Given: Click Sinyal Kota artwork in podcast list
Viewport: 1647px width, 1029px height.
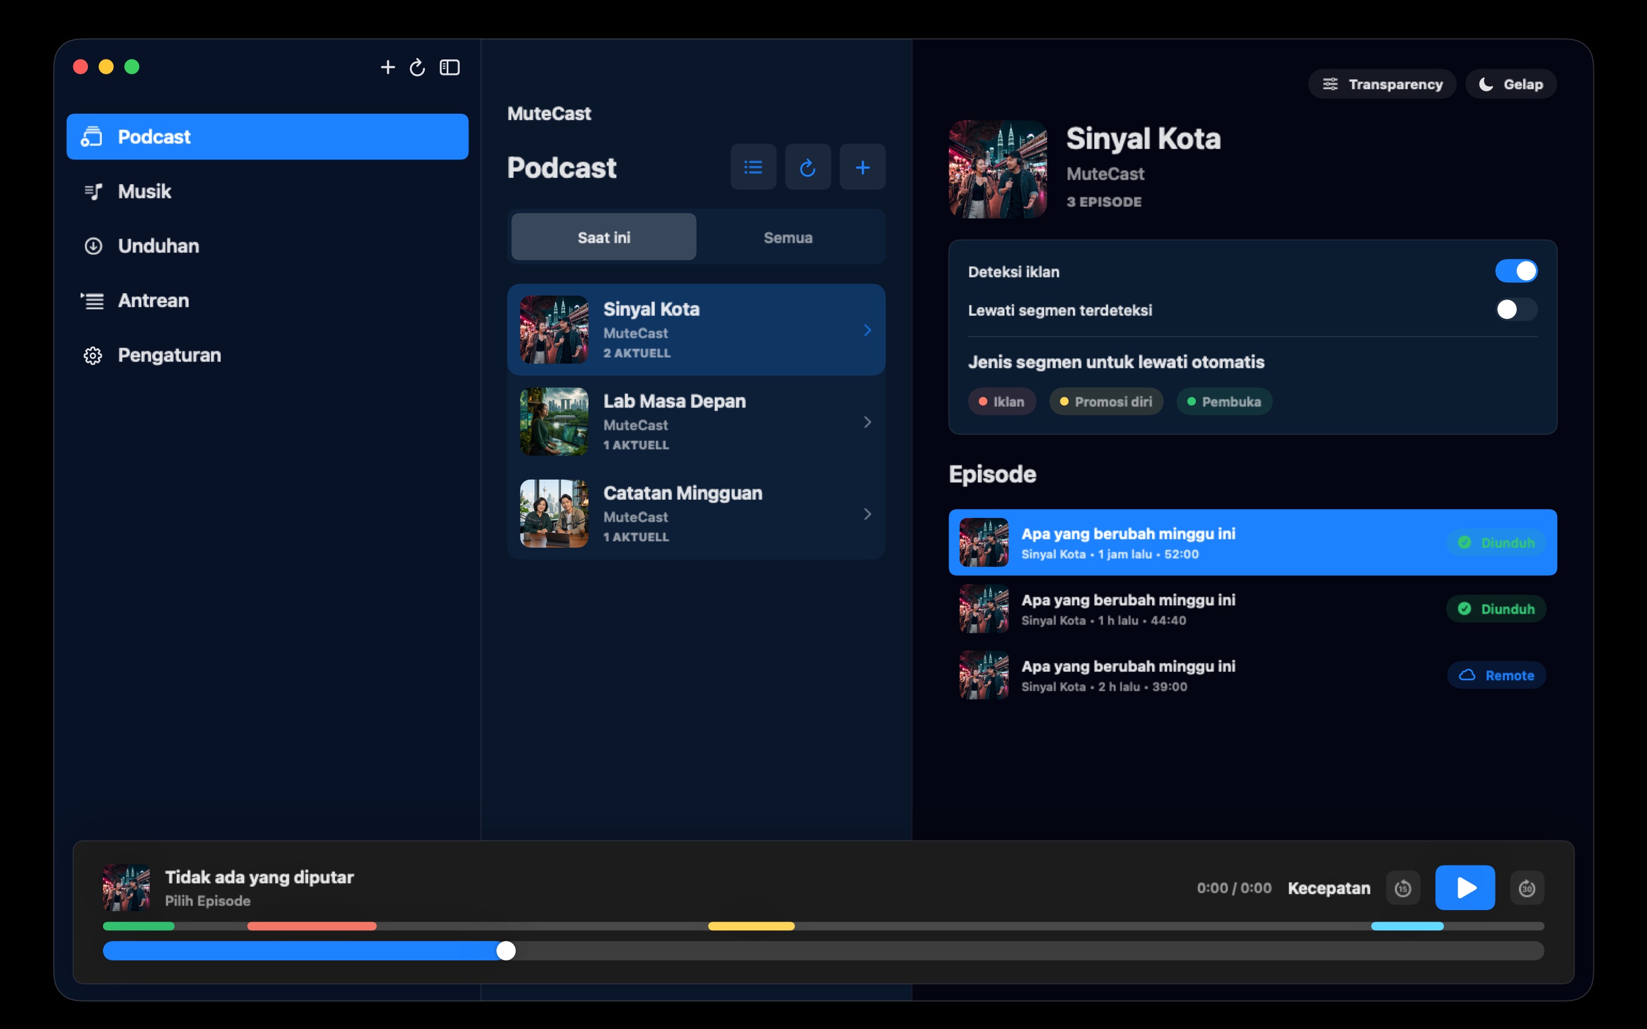Looking at the screenshot, I should coord(554,329).
